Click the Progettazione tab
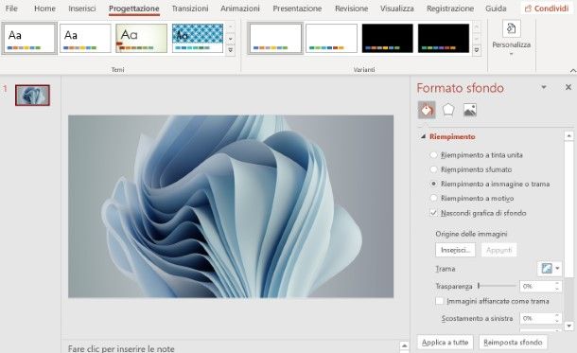 [x=134, y=9]
